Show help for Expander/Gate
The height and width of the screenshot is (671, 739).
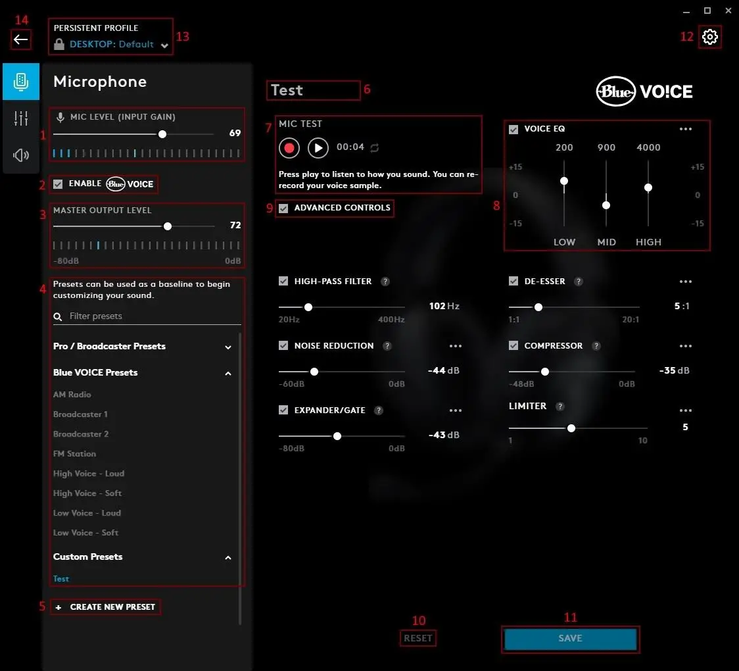point(379,410)
